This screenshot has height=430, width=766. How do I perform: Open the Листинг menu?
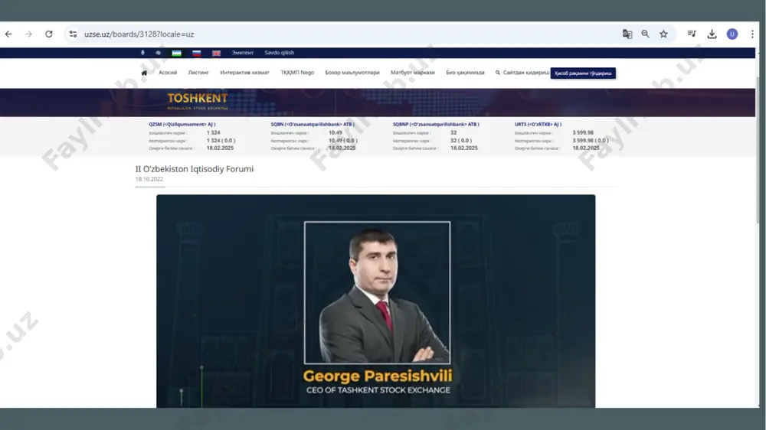click(x=198, y=73)
